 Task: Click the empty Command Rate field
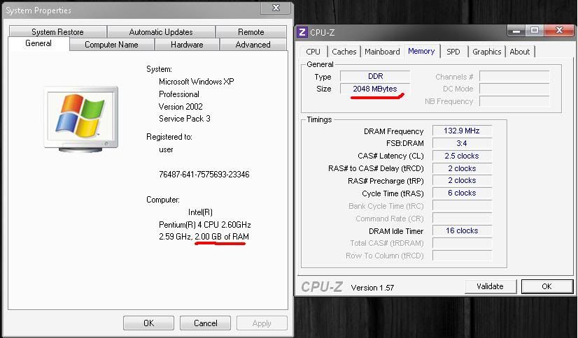(x=462, y=218)
